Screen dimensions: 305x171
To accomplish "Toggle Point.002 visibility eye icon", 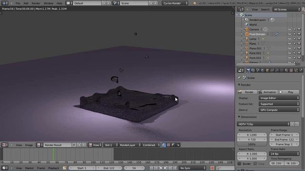I will click(x=290, y=58).
